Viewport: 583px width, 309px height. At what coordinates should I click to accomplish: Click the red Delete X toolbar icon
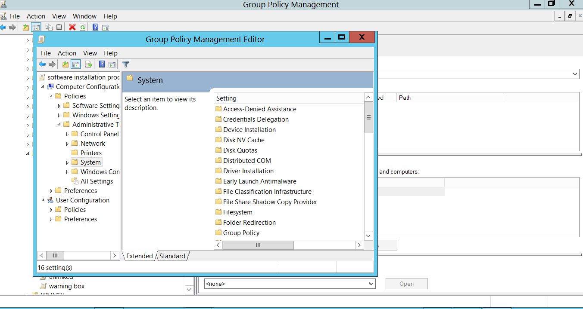click(x=72, y=27)
